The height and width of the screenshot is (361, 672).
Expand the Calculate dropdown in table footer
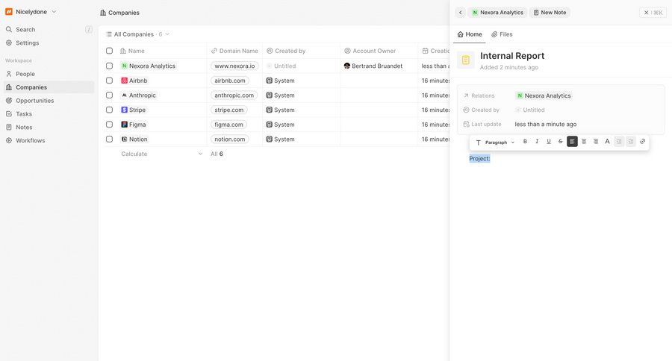[161, 154]
